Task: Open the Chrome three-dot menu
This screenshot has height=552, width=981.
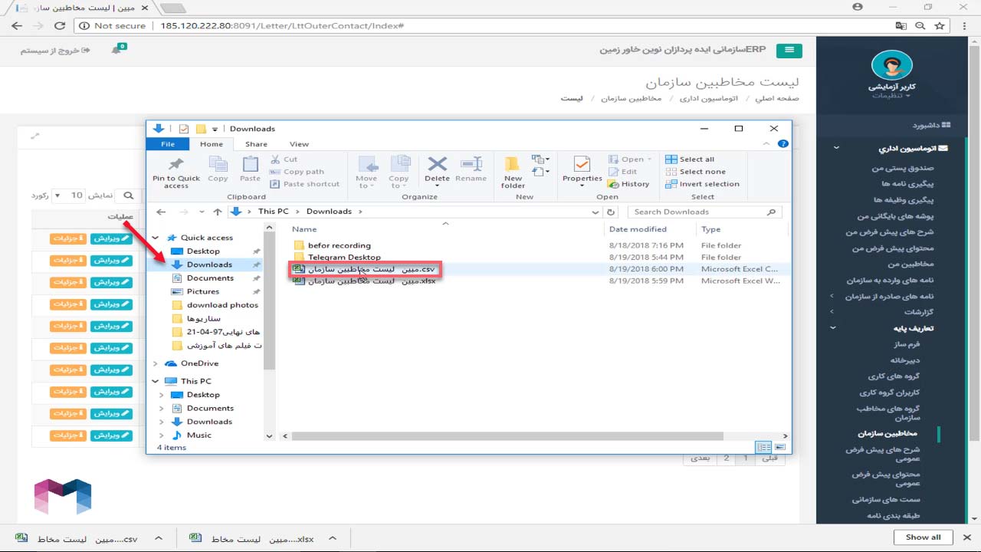Action: [963, 25]
